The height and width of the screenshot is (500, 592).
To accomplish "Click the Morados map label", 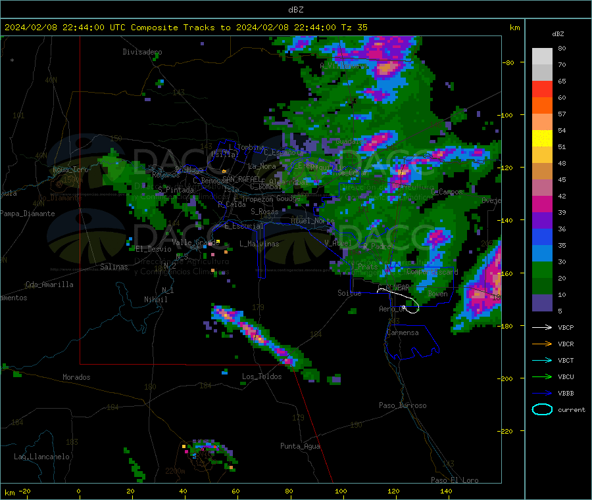I will pos(76,377).
